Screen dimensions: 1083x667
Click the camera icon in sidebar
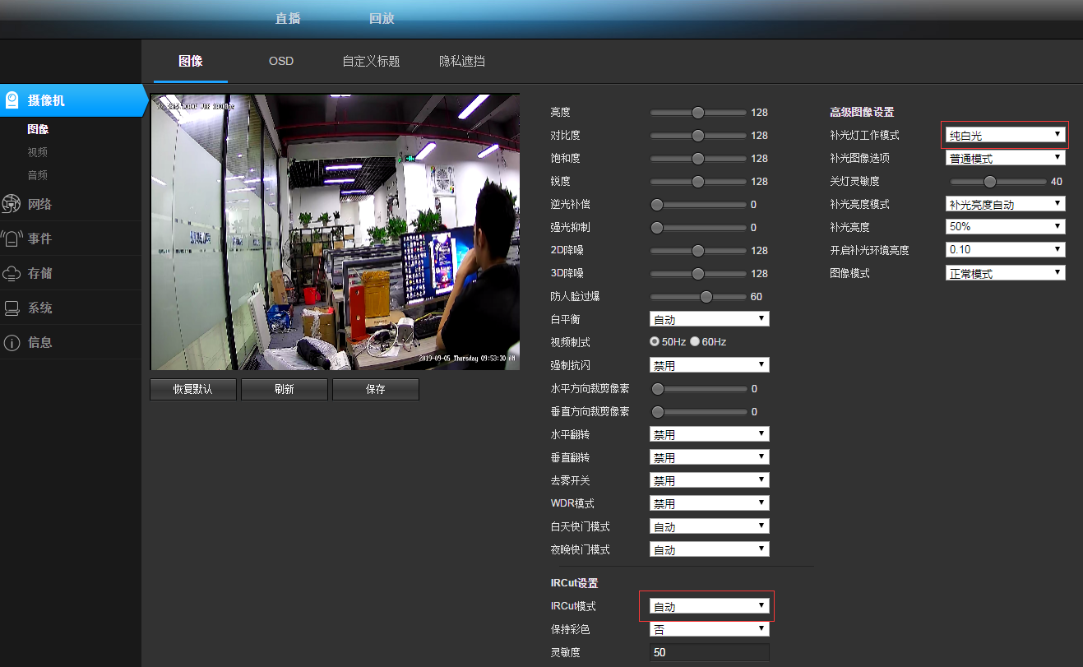(12, 100)
